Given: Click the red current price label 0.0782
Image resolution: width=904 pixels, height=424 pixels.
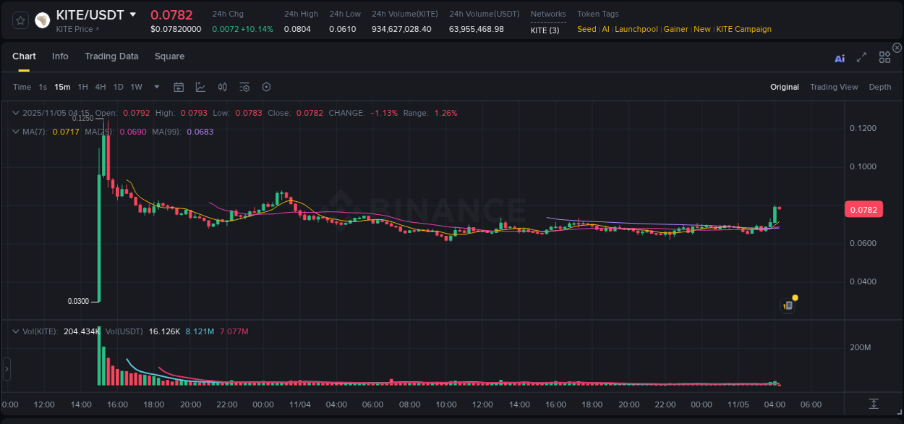Looking at the screenshot, I should click(x=865, y=209).
